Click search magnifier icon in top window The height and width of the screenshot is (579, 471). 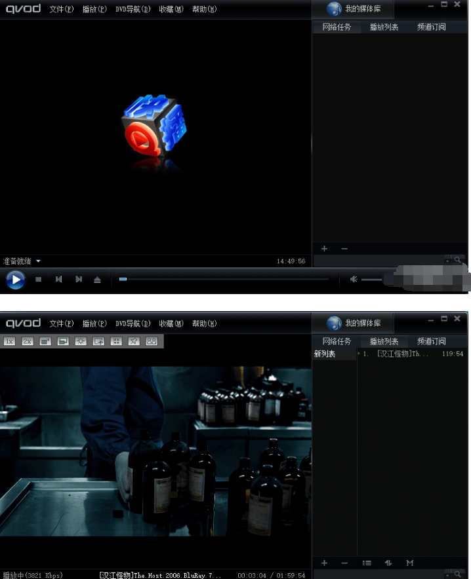tap(457, 260)
